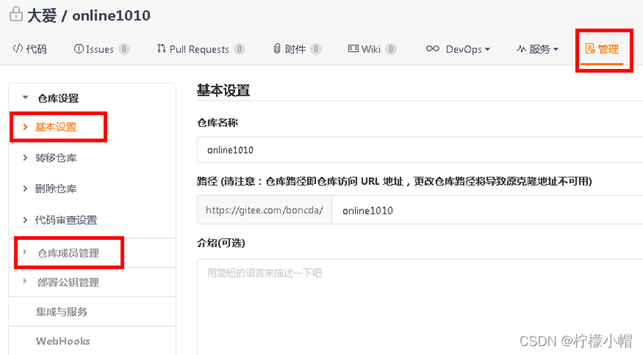Click the Issues exclamation circle icon
The height and width of the screenshot is (355, 643).
coord(78,49)
